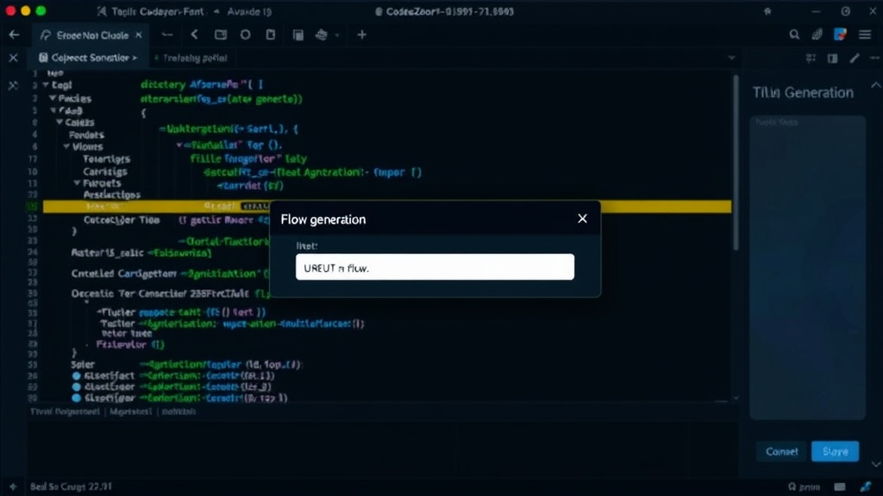Click the grid icon above the right panel

point(811,58)
